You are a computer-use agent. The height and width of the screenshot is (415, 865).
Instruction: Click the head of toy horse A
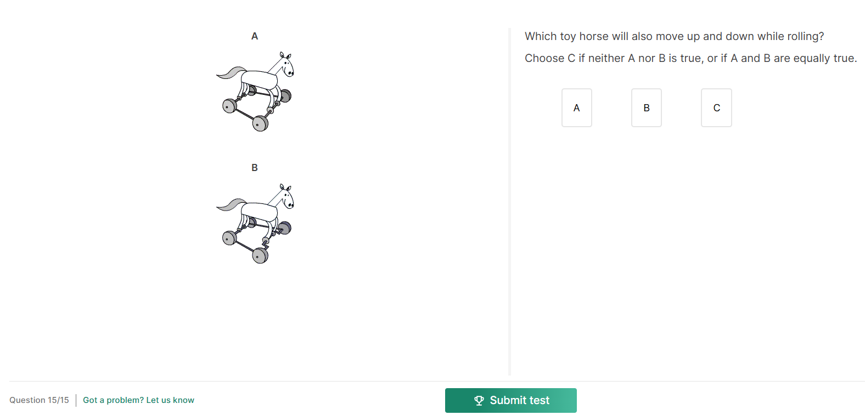click(x=287, y=65)
